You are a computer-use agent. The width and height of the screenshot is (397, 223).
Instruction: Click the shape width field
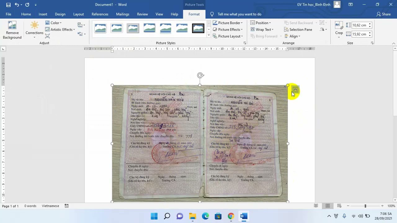point(360,34)
